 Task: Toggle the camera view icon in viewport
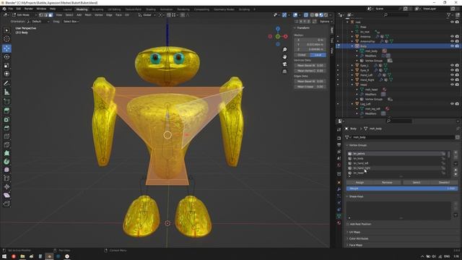tap(284, 64)
